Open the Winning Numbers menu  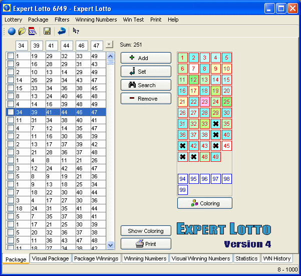click(x=96, y=20)
